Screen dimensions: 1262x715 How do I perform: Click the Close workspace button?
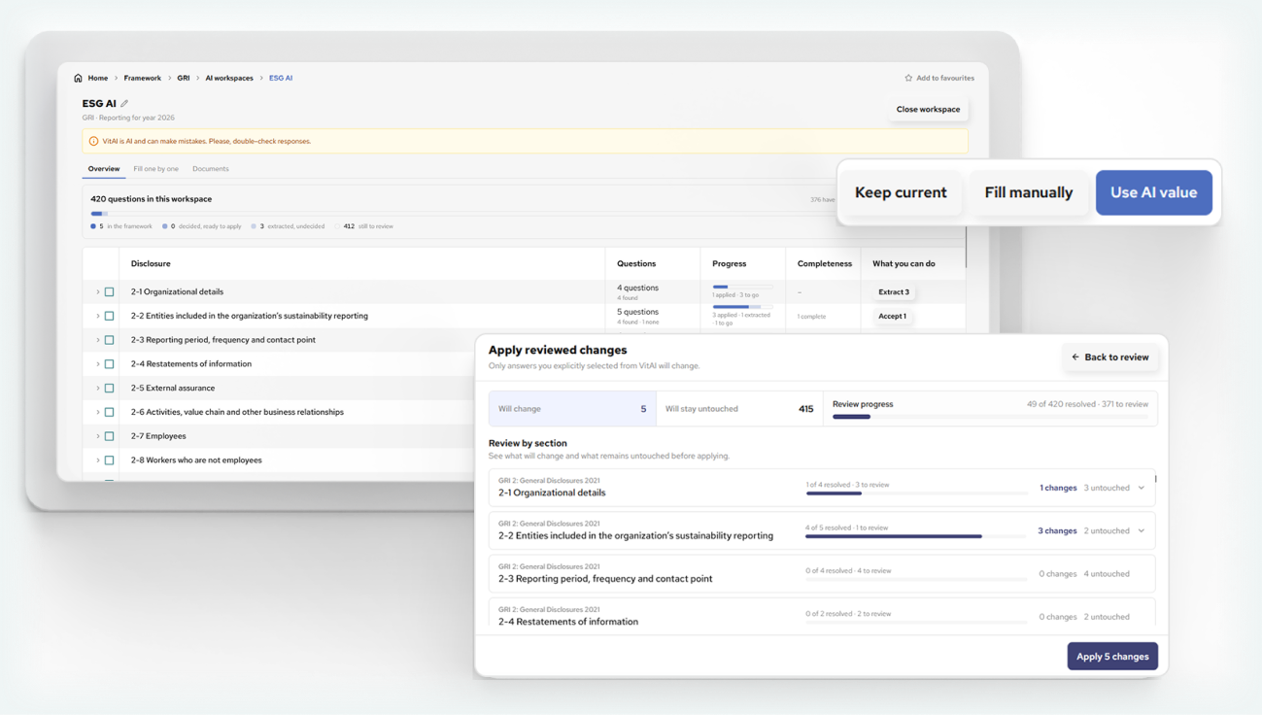coord(928,110)
